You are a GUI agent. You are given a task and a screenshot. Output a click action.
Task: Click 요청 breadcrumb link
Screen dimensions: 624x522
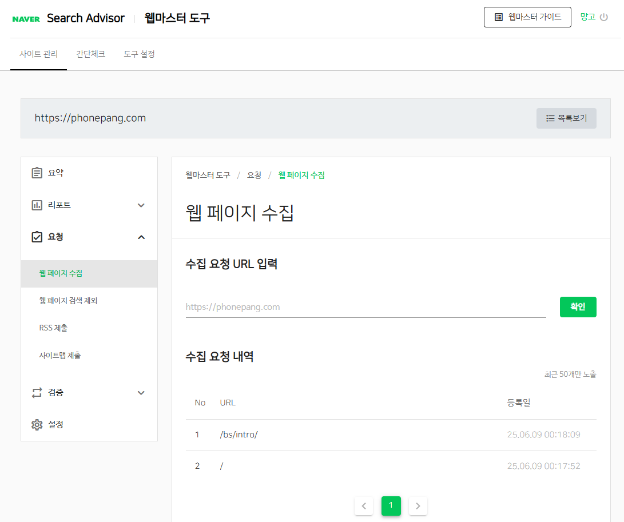point(254,175)
